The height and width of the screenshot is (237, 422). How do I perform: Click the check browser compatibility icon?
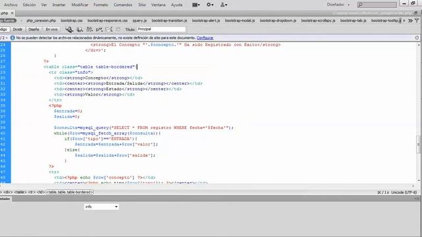[109, 29]
